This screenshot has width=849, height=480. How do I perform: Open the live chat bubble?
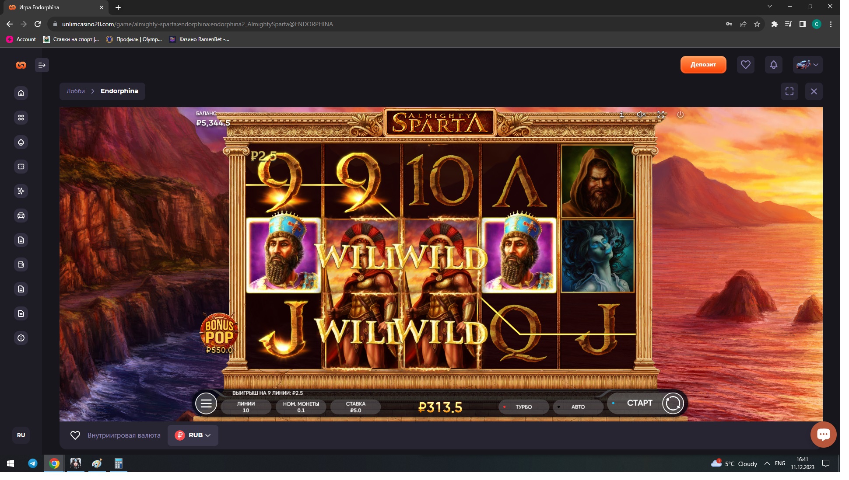[x=823, y=435]
